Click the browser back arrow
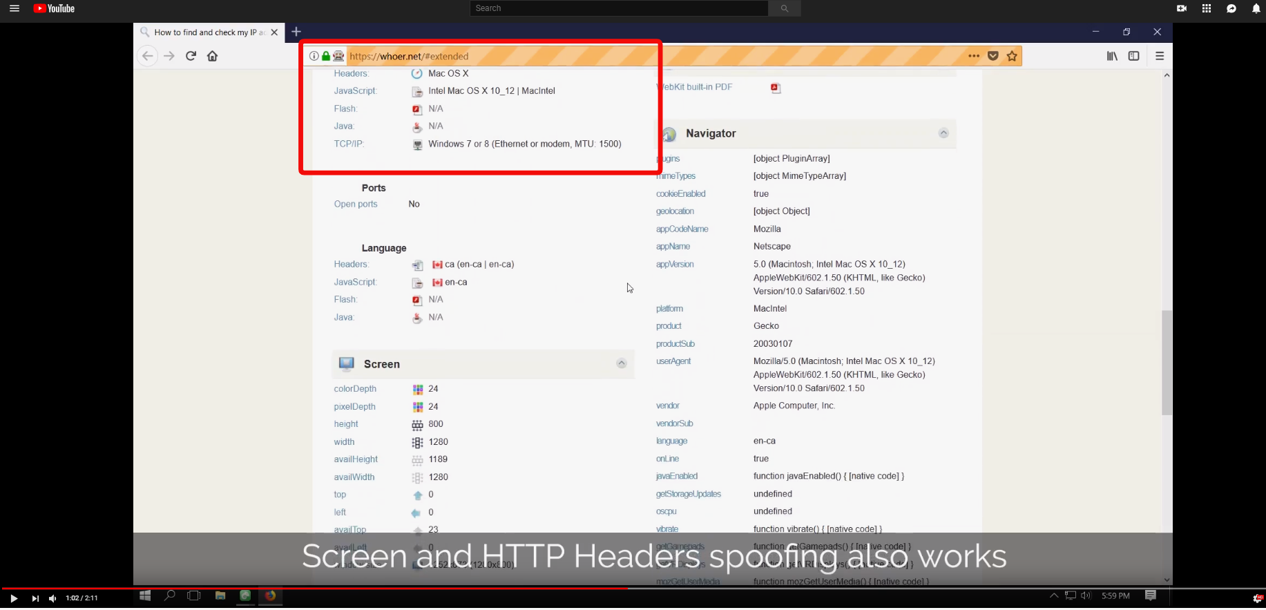Viewport: 1266px width, 610px height. (x=147, y=56)
